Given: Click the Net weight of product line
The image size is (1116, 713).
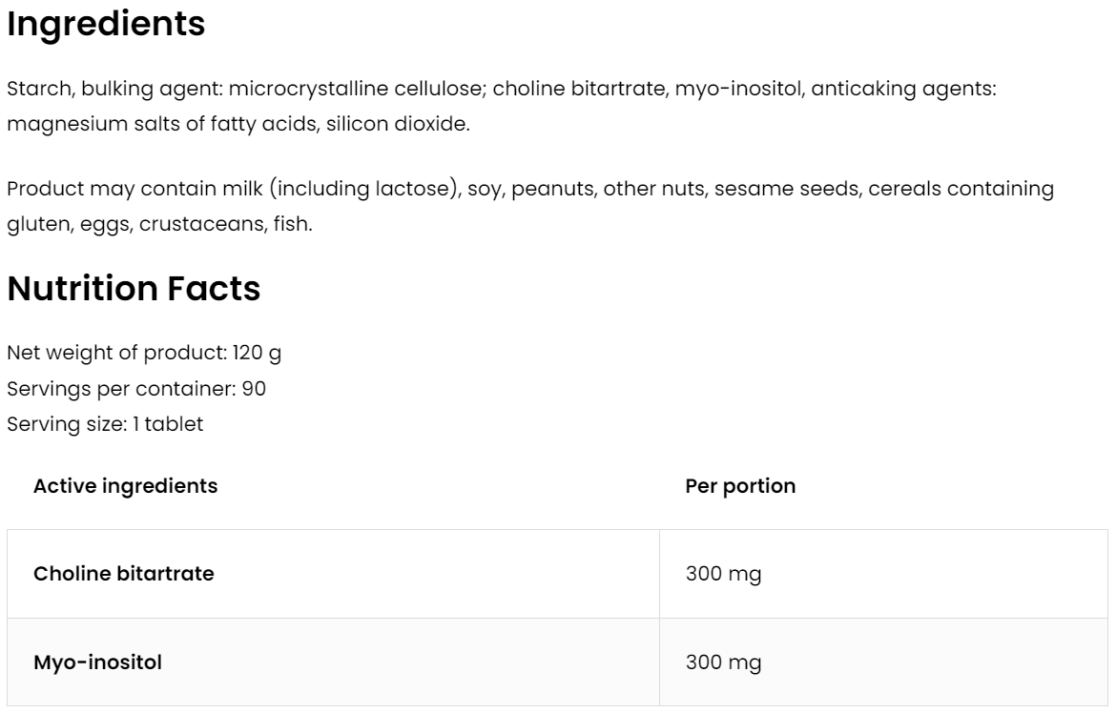Looking at the screenshot, I should [144, 354].
